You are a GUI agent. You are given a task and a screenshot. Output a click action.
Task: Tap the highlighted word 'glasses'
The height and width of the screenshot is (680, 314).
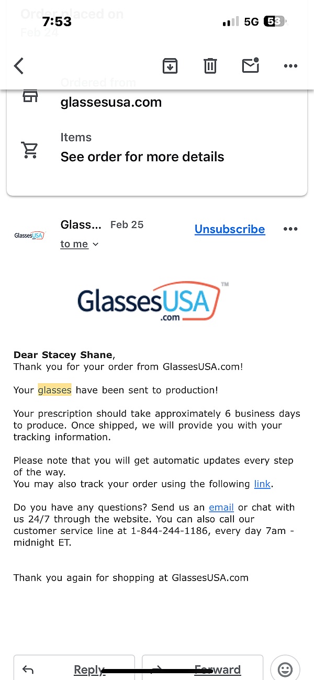(54, 390)
